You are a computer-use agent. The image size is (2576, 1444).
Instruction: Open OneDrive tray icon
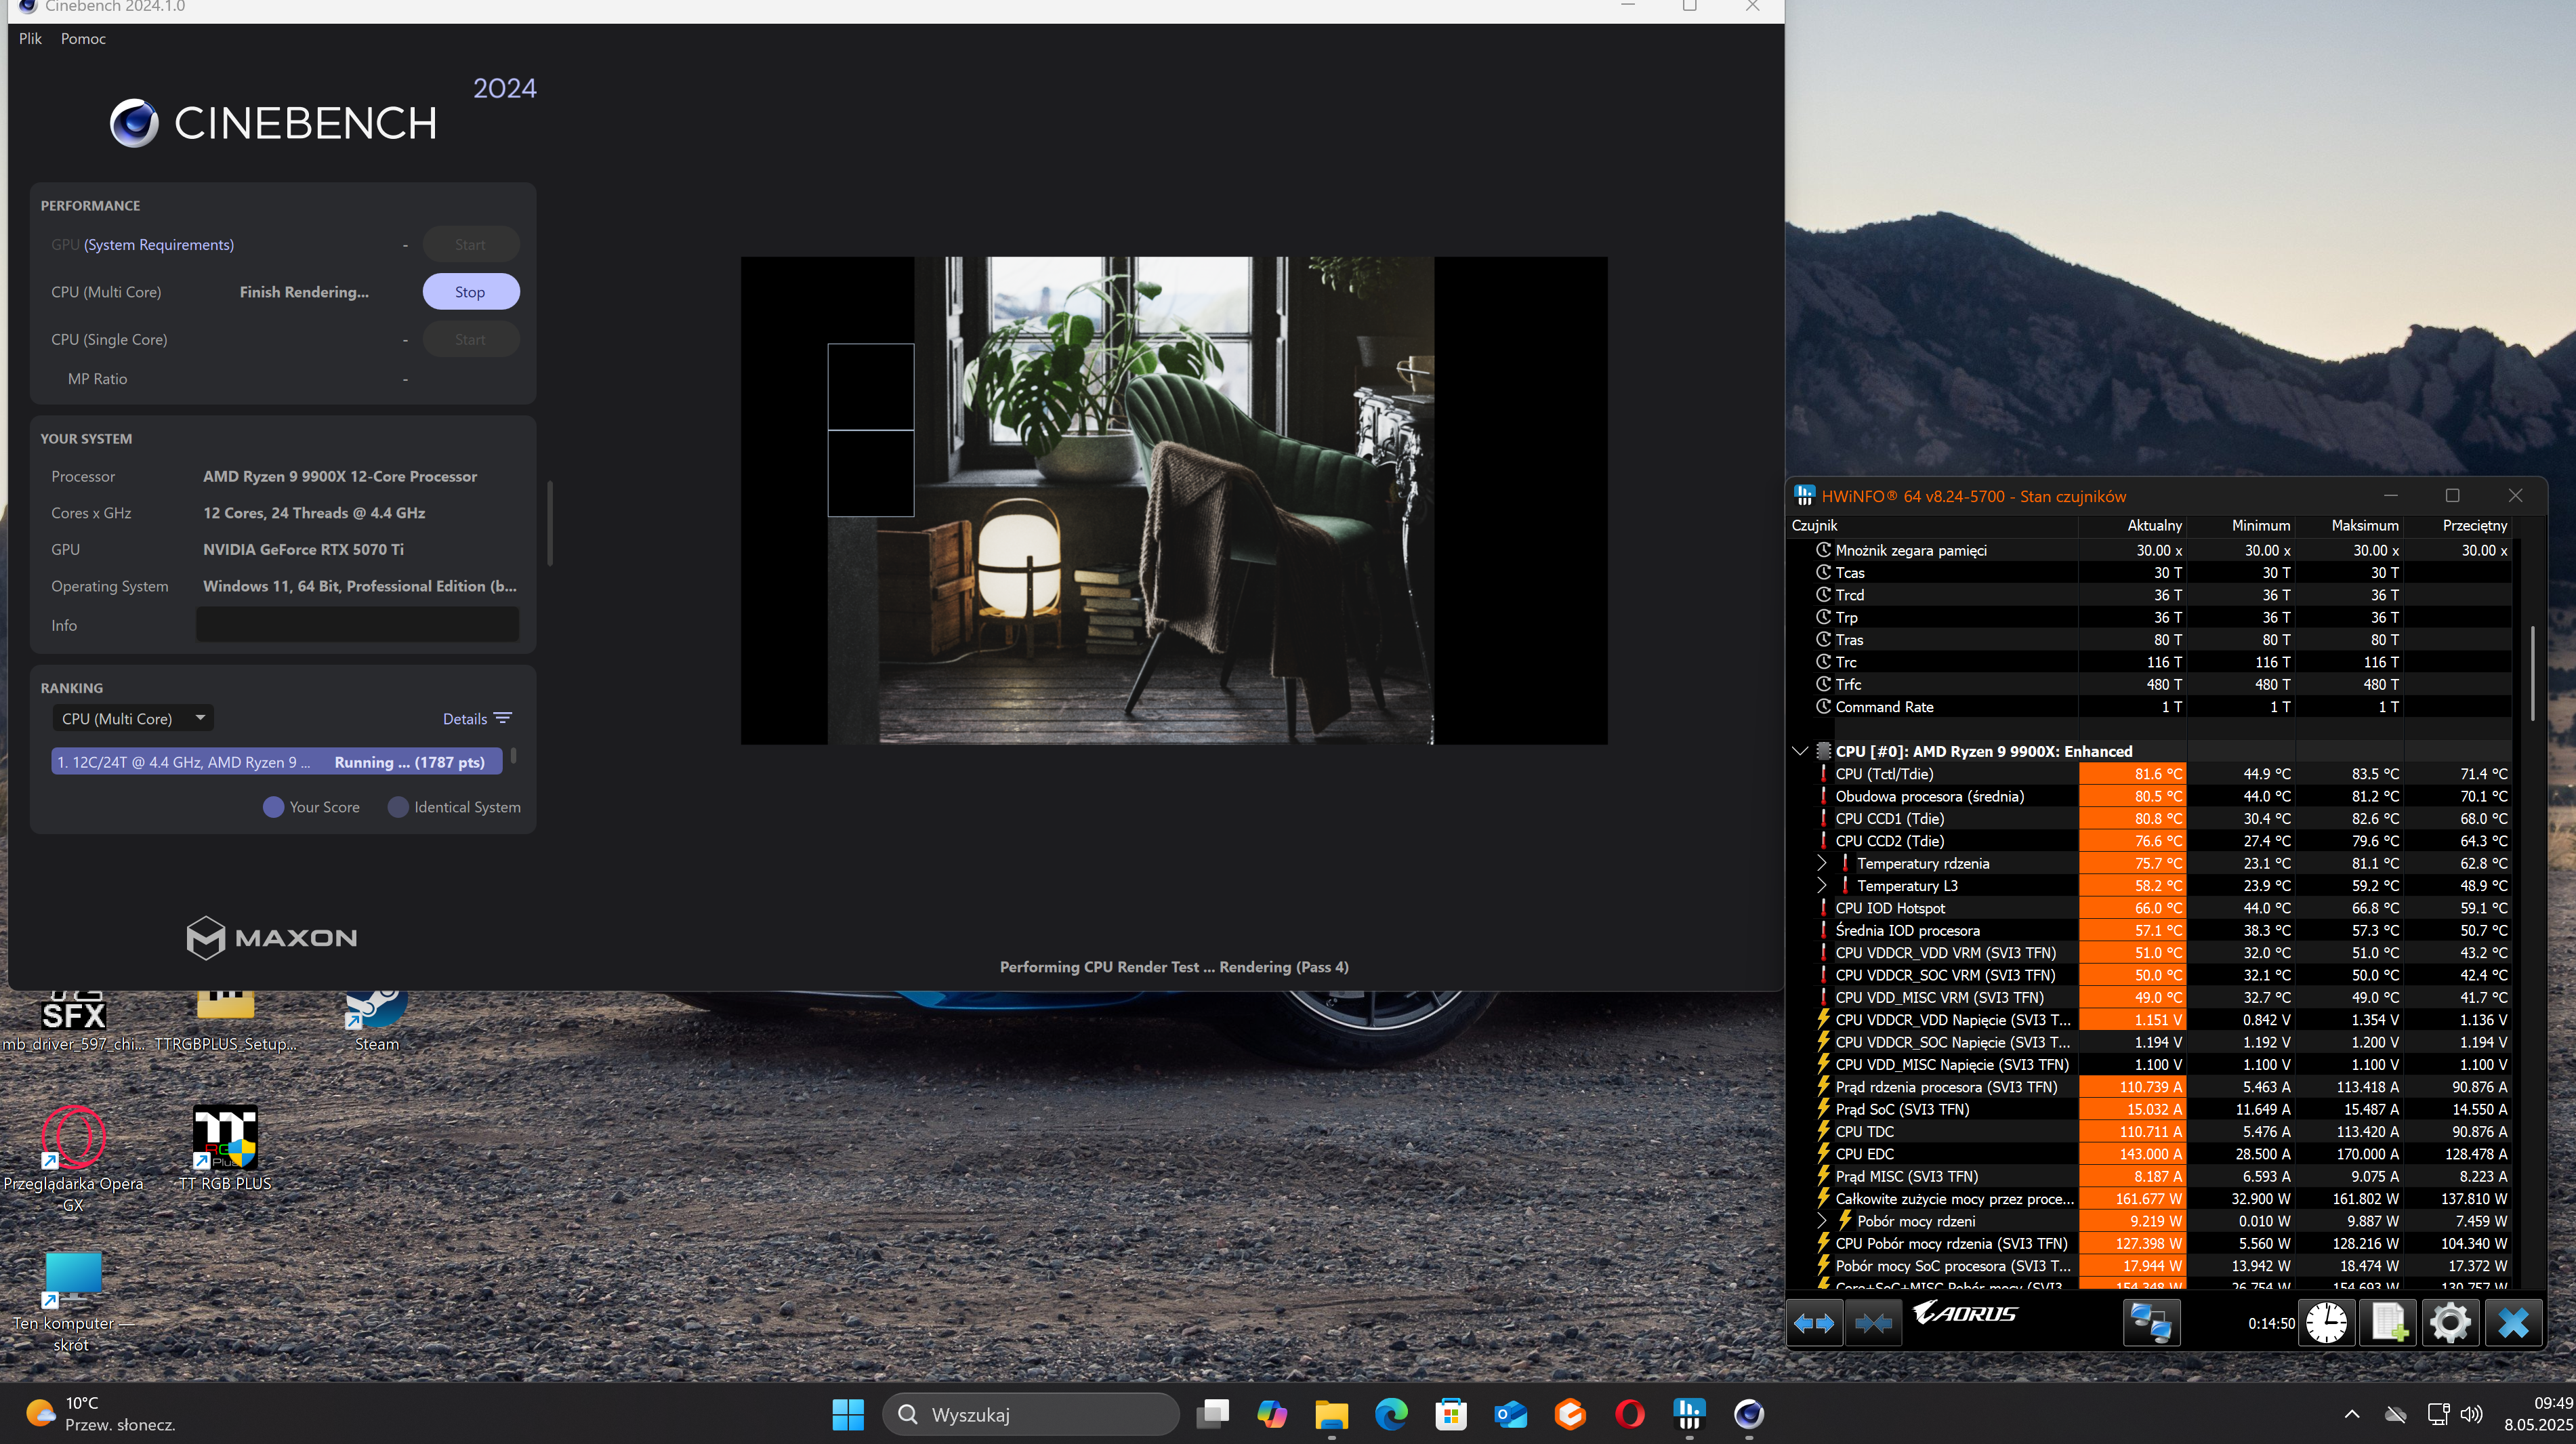(x=2395, y=1414)
